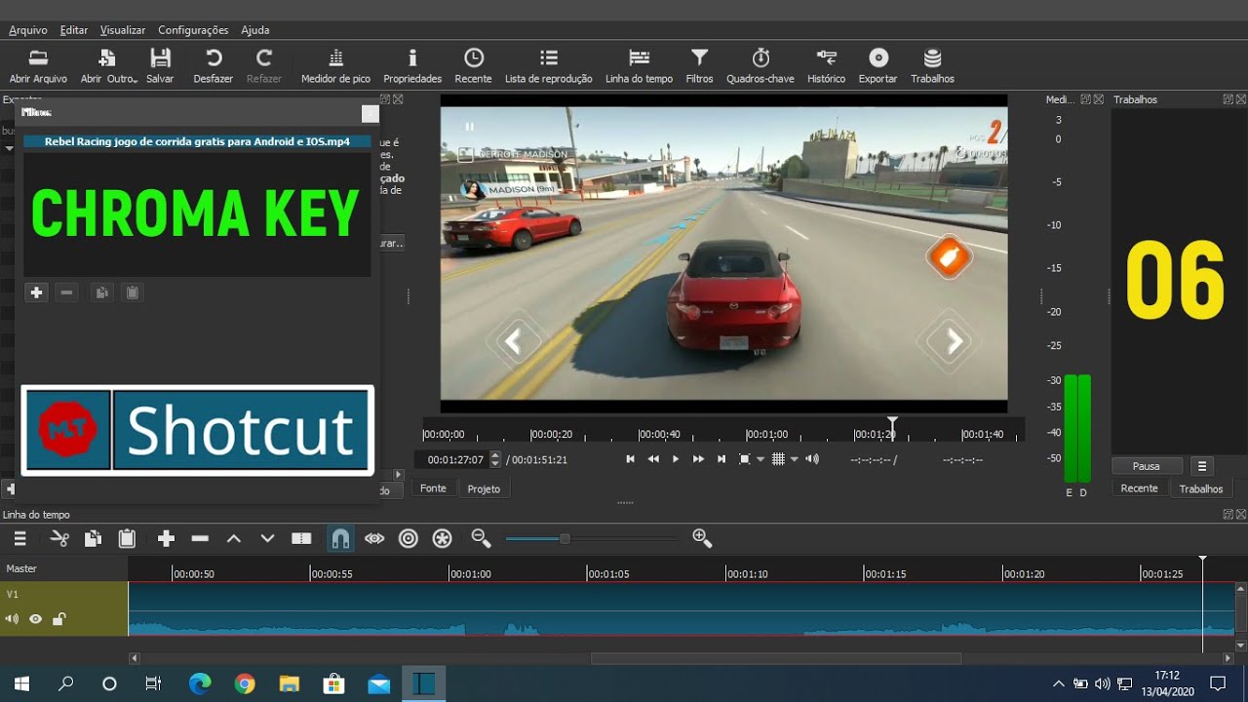Show Propriedades panel from toolbar

tap(412, 65)
